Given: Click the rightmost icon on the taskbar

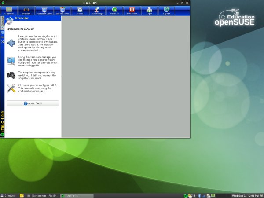Looking at the screenshot, I should pos(261,196).
